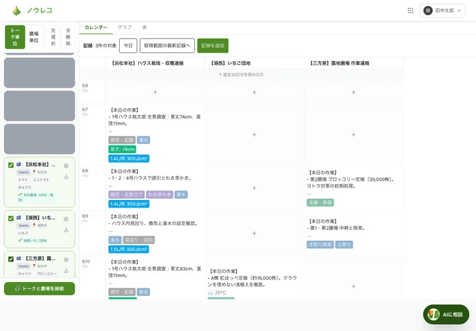This screenshot has width=476, height=331.
Task: Click the AI assistant icon on AIに相談
Action: (x=433, y=314)
